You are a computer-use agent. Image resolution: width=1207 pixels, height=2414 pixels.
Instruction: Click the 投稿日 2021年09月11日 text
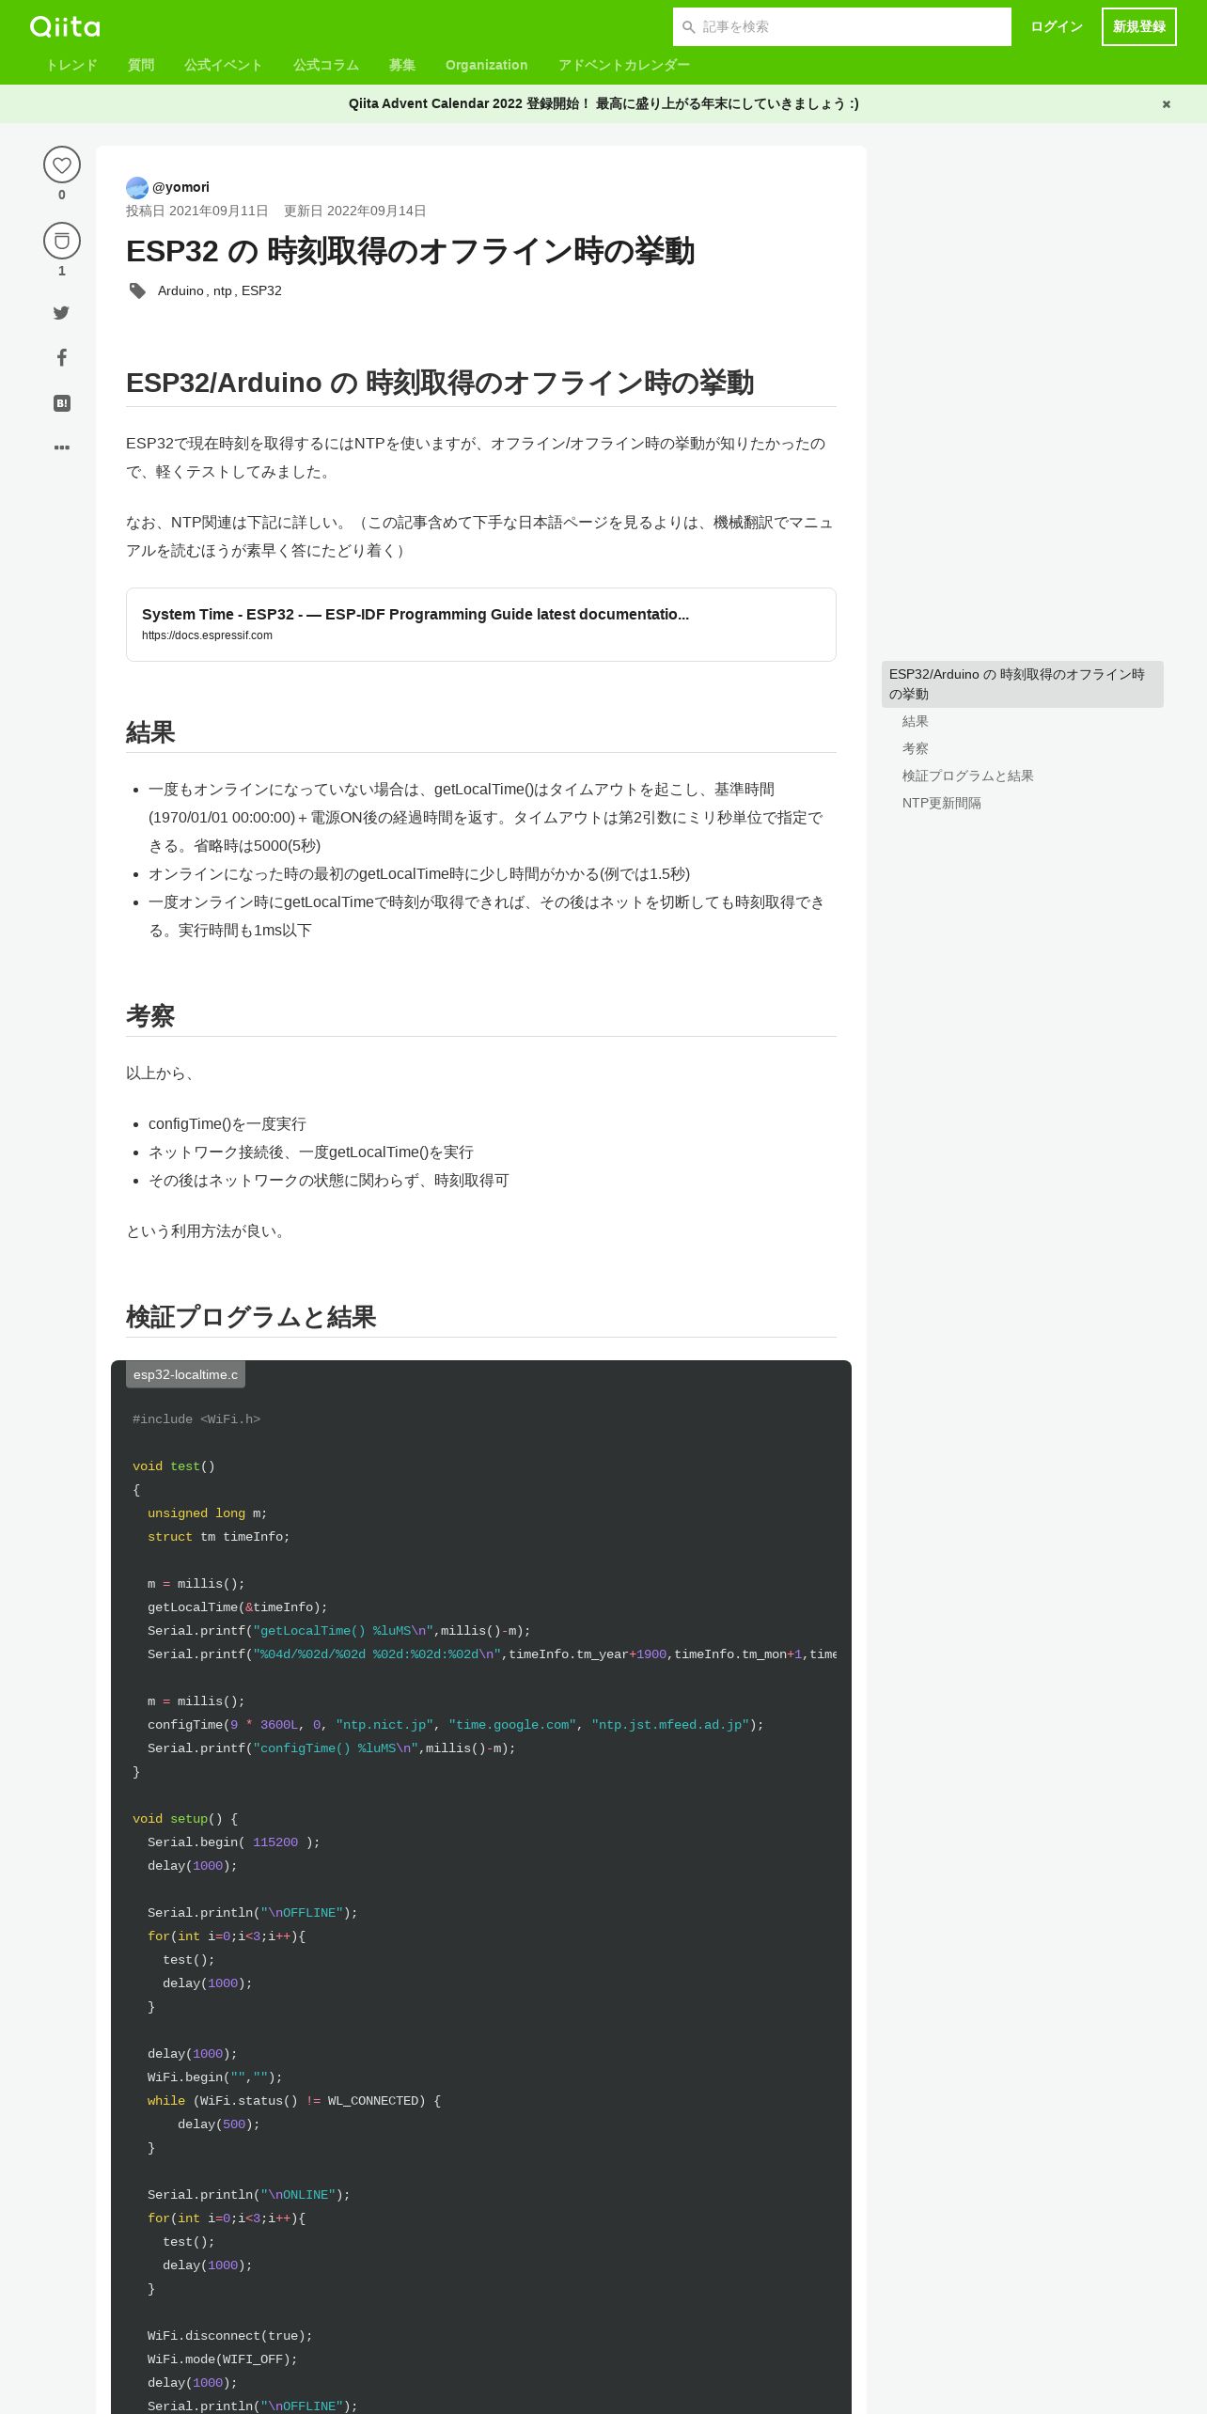(197, 211)
